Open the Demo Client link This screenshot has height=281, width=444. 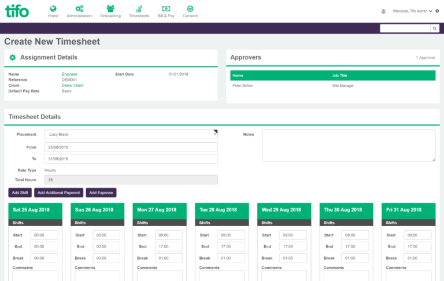click(x=72, y=85)
